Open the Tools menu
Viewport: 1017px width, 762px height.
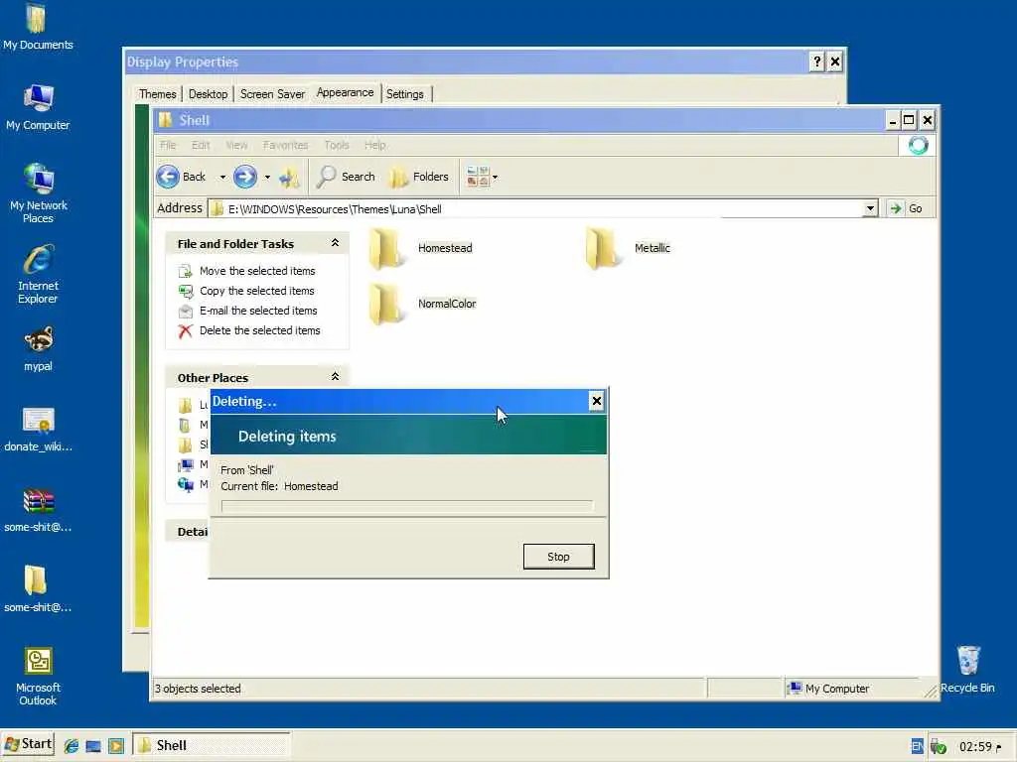[x=337, y=145]
